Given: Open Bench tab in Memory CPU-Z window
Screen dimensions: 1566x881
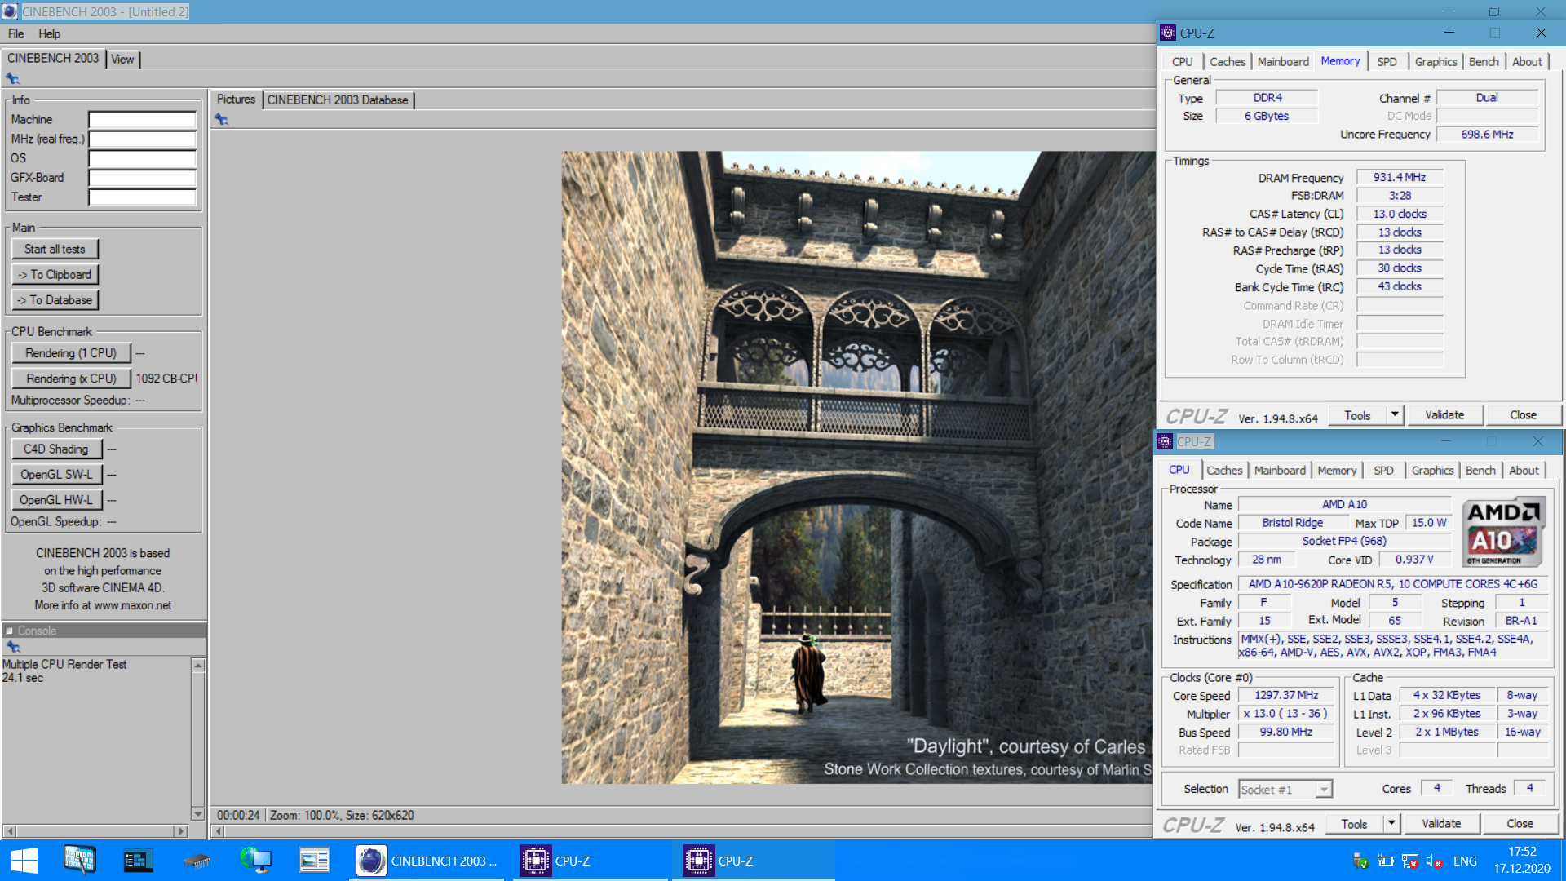Looking at the screenshot, I should [1484, 62].
